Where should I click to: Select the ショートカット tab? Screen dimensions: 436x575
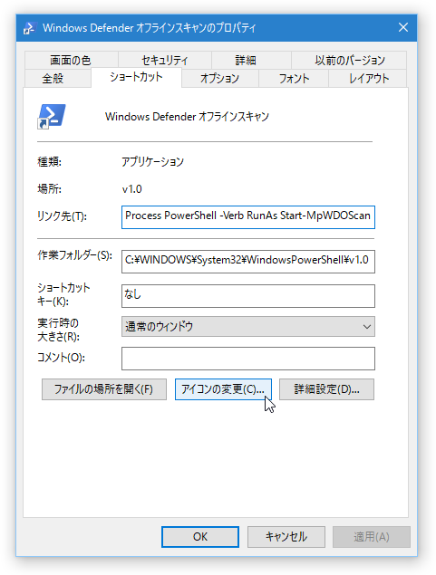(x=136, y=77)
